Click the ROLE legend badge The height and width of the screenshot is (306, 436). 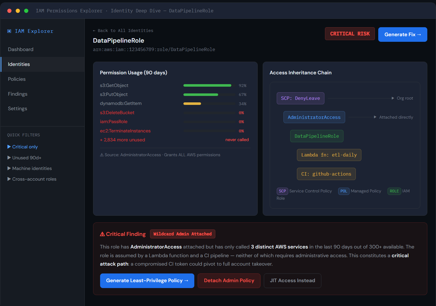(394, 191)
